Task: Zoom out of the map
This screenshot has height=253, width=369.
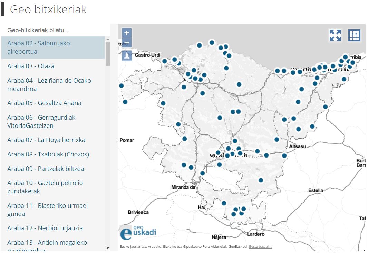Action: point(127,43)
